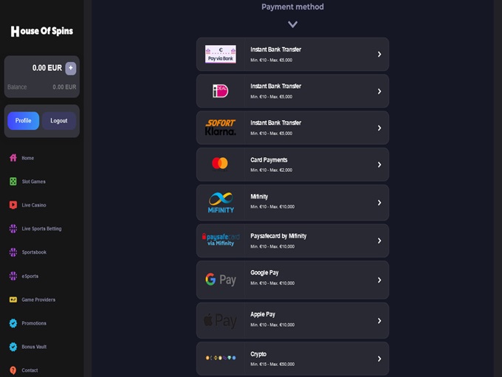Click the House Of Spins logo
502x377 pixels.
click(x=41, y=31)
